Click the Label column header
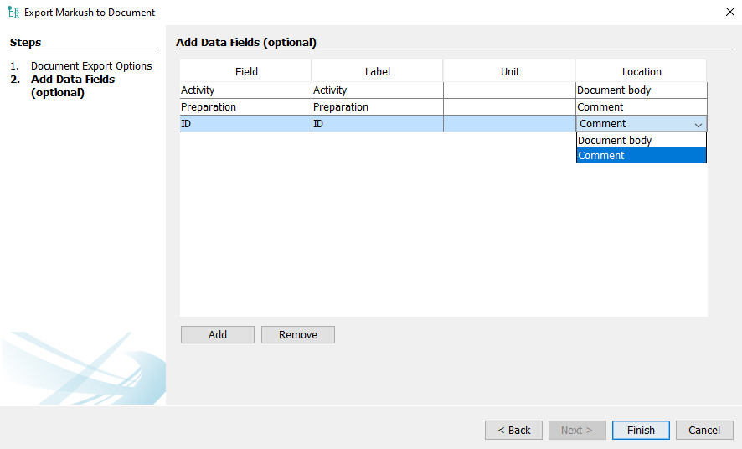This screenshot has width=742, height=449. (x=378, y=72)
